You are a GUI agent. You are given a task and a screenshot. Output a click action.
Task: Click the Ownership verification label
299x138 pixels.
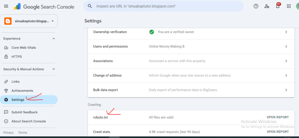pyautogui.click(x=110, y=32)
